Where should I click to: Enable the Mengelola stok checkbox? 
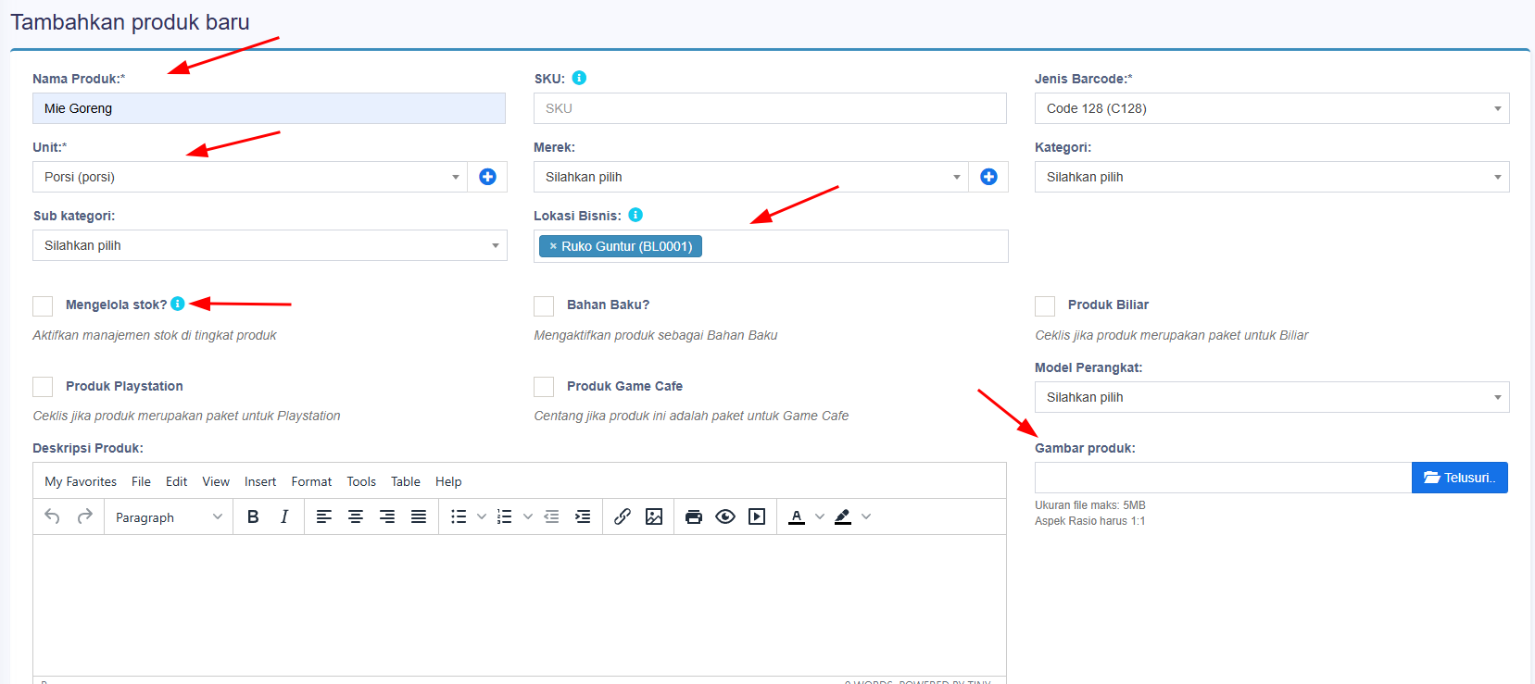[43, 305]
